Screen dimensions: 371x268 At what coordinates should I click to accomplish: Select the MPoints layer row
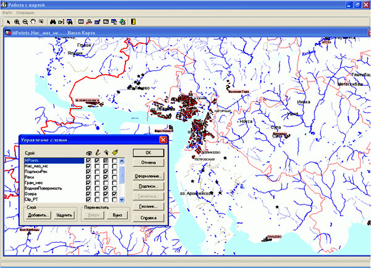(54, 161)
